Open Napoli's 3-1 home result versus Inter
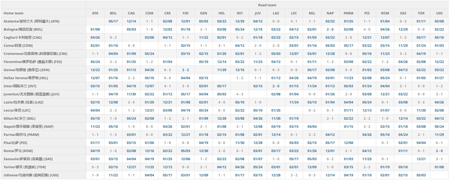The height and width of the screenshot is (180, 449). coord(240,126)
